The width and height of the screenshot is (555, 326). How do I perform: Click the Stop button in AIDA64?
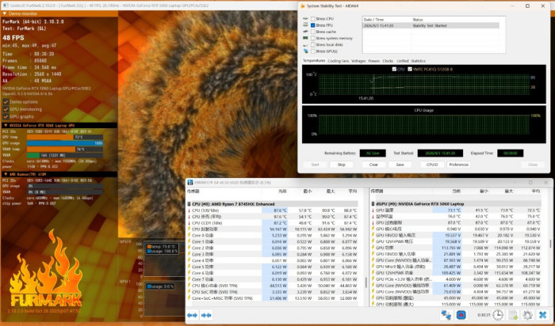click(341, 165)
